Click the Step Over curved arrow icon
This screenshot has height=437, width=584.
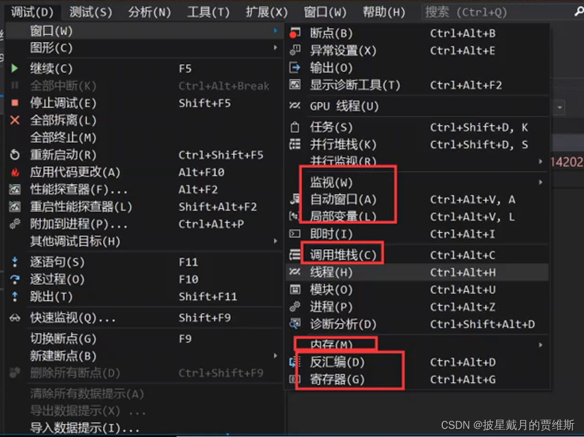[15, 279]
